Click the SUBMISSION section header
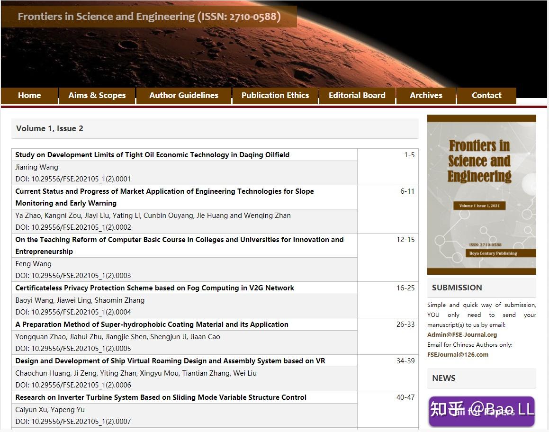 point(457,288)
